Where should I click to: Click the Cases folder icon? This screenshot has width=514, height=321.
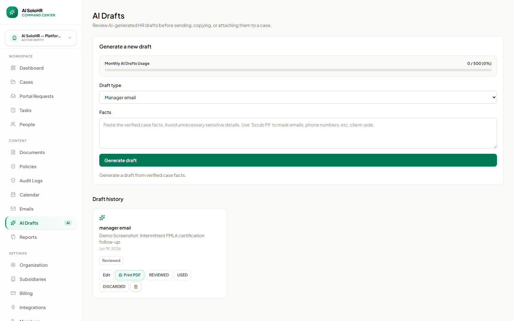click(x=13, y=82)
